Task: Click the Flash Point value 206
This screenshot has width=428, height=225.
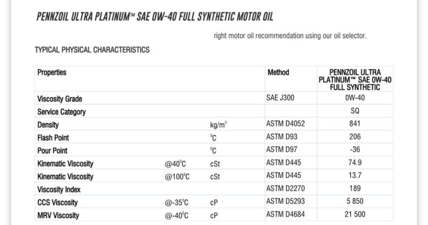Action: click(355, 137)
